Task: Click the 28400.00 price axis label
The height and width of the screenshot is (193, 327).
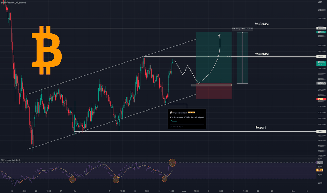Action: click(321, 10)
